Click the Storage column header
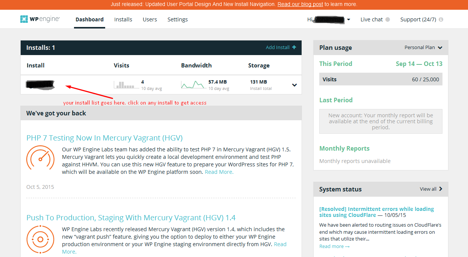The image size is (468, 257). coord(259,66)
